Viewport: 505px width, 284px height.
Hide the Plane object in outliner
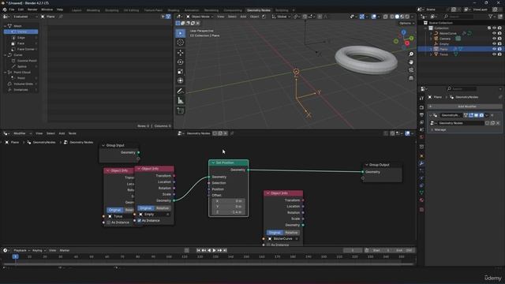(495, 49)
